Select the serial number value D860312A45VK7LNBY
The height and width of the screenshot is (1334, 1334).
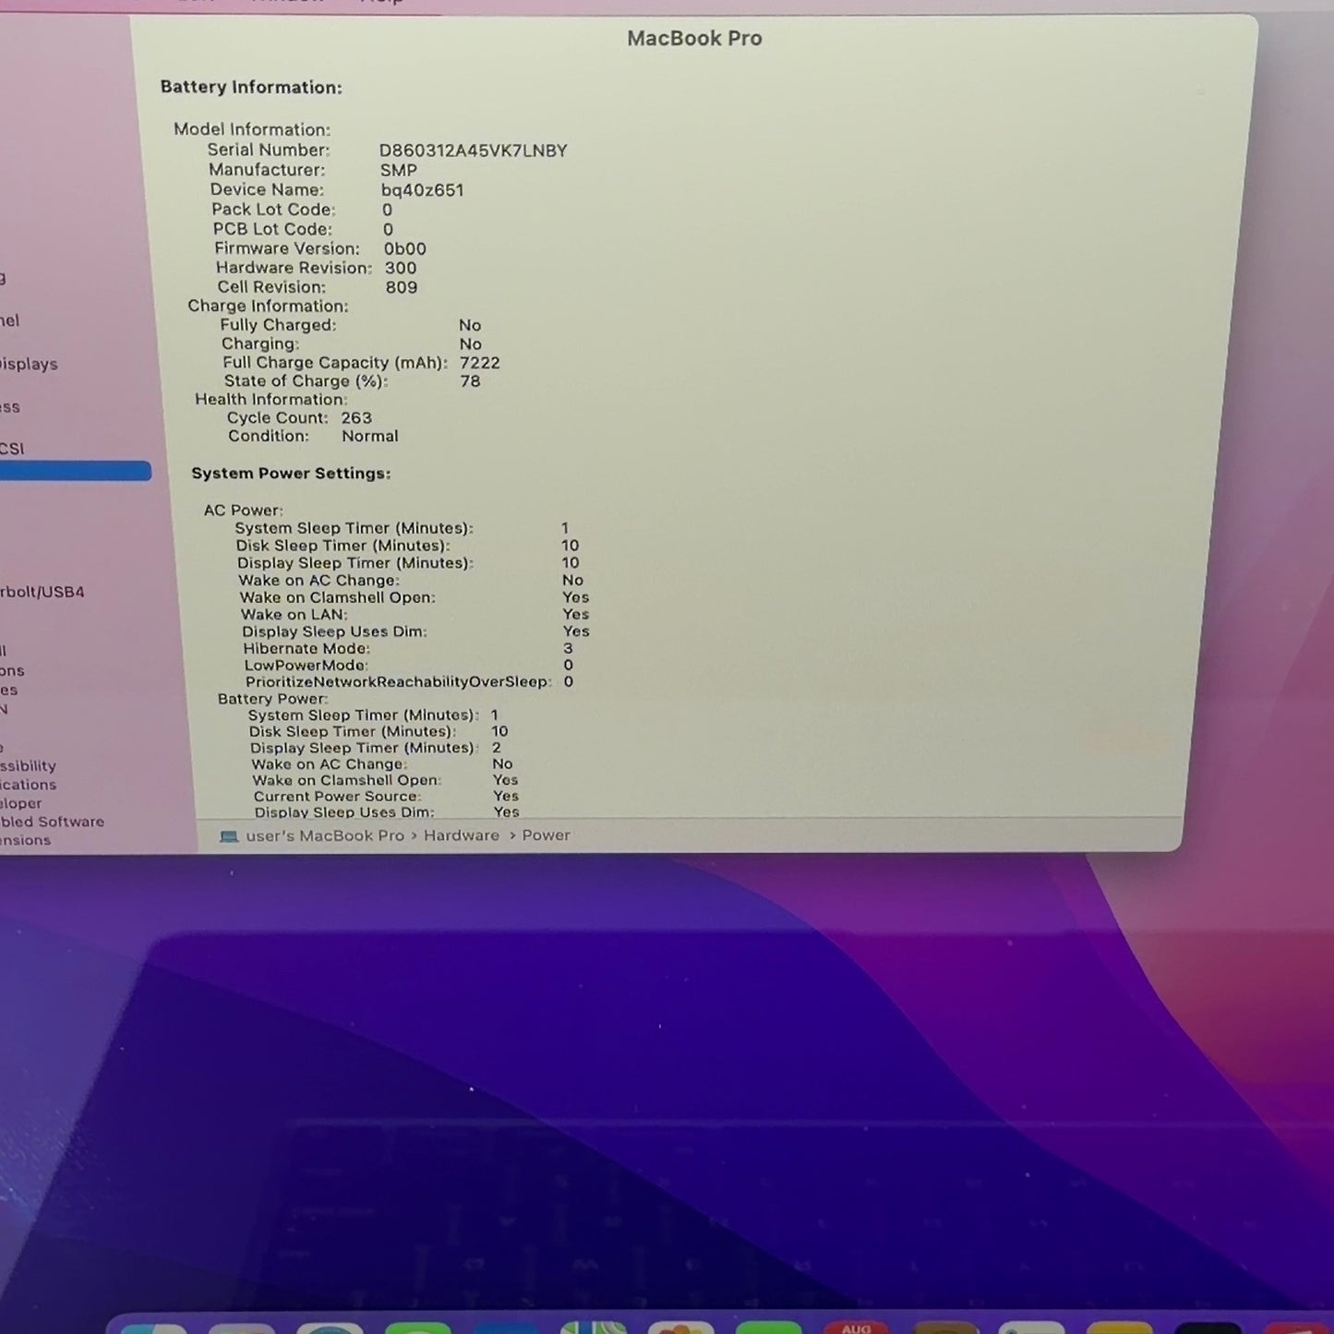click(x=473, y=150)
